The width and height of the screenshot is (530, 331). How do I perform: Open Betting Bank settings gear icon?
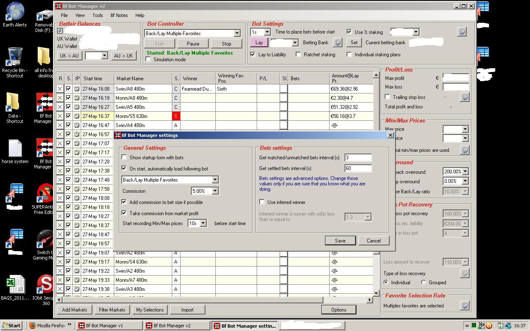337,42
